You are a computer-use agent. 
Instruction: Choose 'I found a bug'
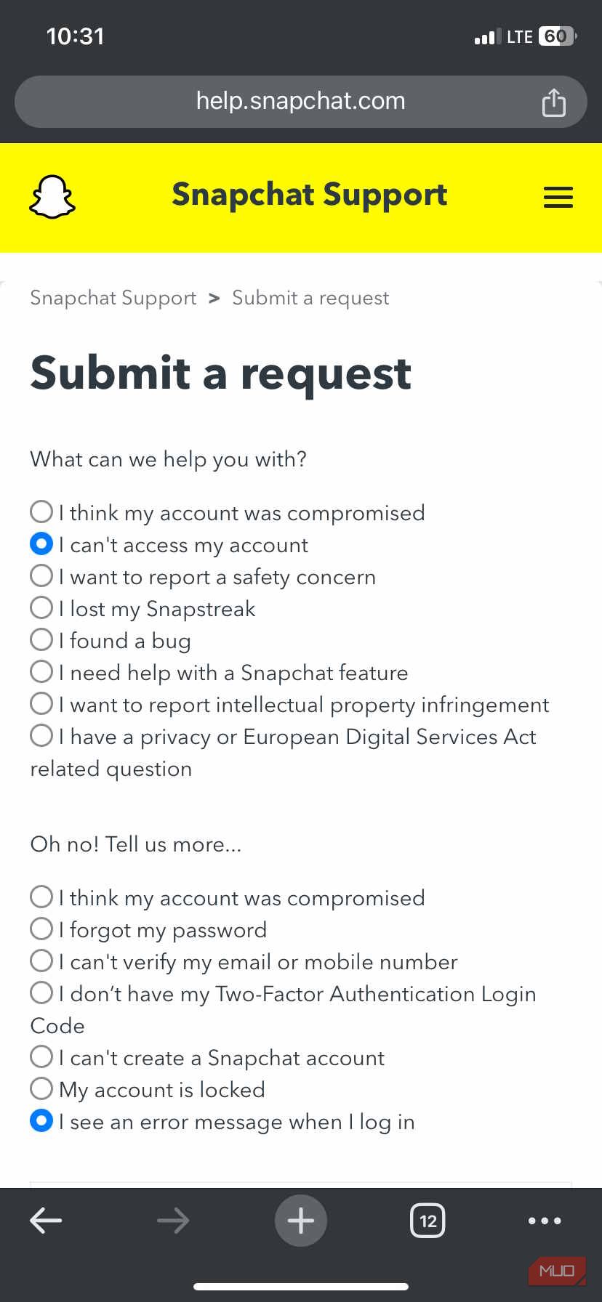coord(41,639)
